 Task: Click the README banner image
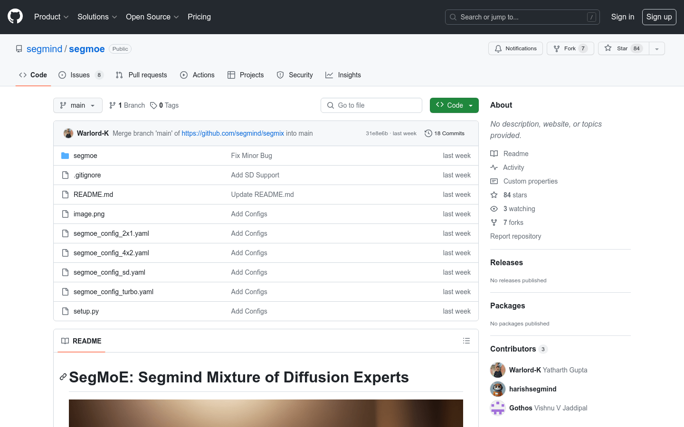coord(266,413)
